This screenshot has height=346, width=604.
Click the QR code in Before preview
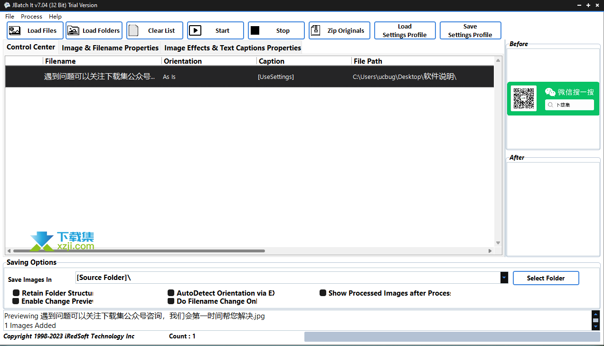pyautogui.click(x=524, y=98)
